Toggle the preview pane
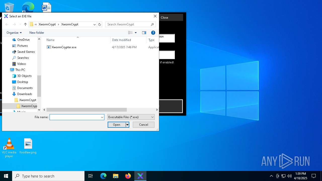Screen dimensions: 322x181 [x=144, y=33]
